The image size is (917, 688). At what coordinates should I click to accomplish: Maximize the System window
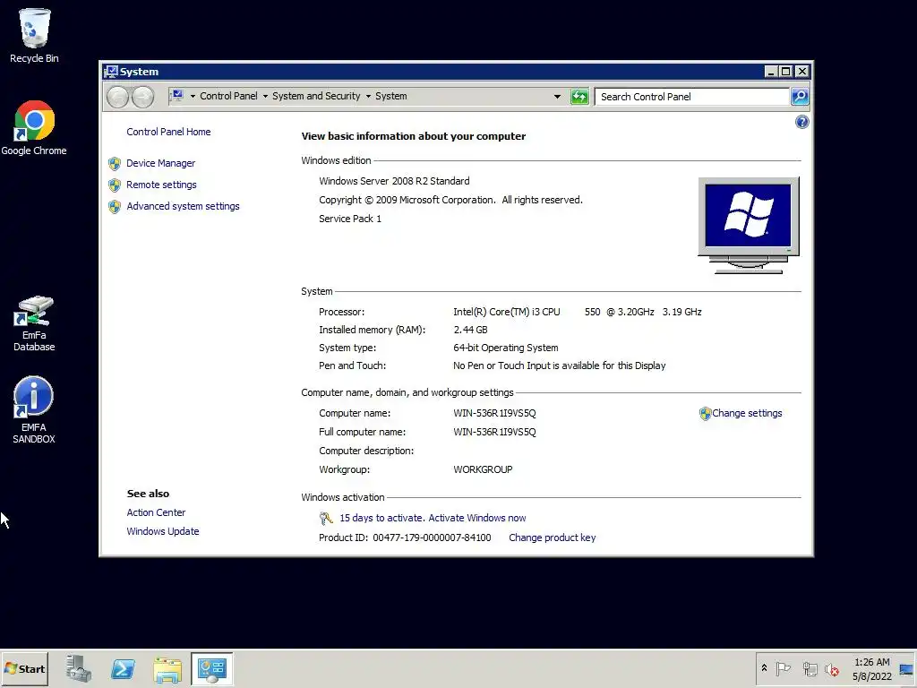click(786, 72)
